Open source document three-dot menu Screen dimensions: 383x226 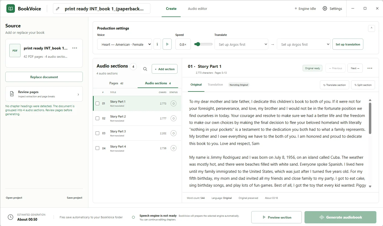(75, 48)
